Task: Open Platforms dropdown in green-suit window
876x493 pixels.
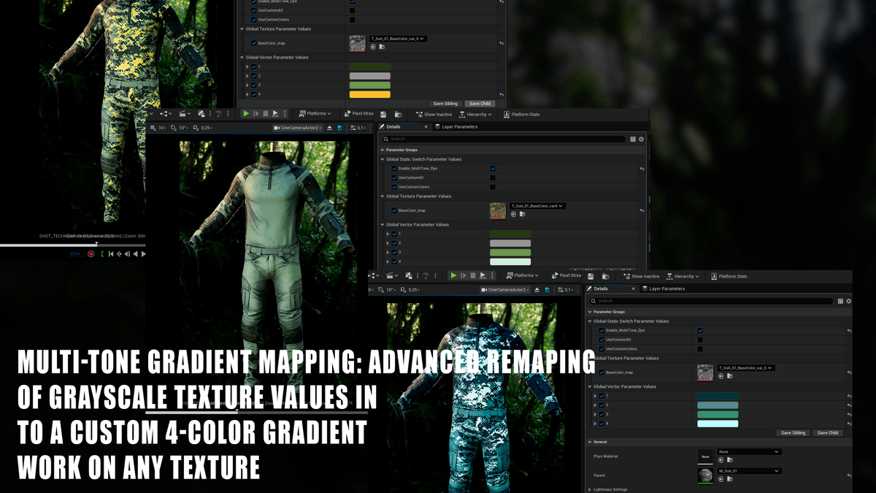Action: click(315, 114)
